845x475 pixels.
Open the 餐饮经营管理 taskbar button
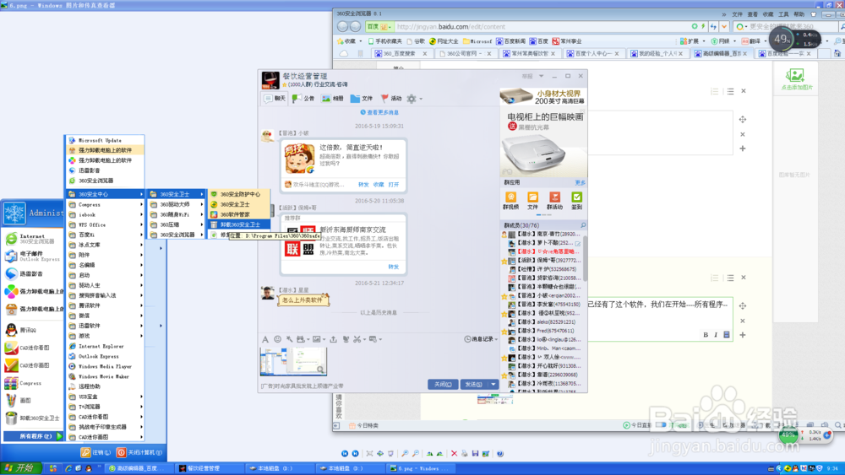tap(209, 468)
